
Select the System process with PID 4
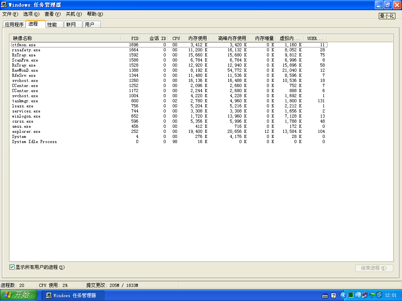[169, 137]
